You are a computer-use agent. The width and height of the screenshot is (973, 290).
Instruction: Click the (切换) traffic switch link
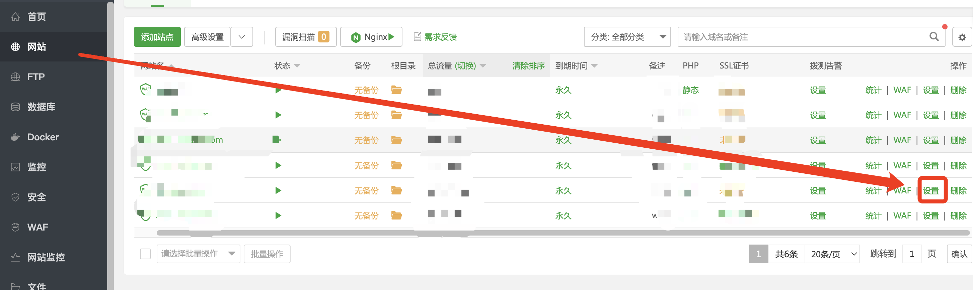pyautogui.click(x=465, y=65)
